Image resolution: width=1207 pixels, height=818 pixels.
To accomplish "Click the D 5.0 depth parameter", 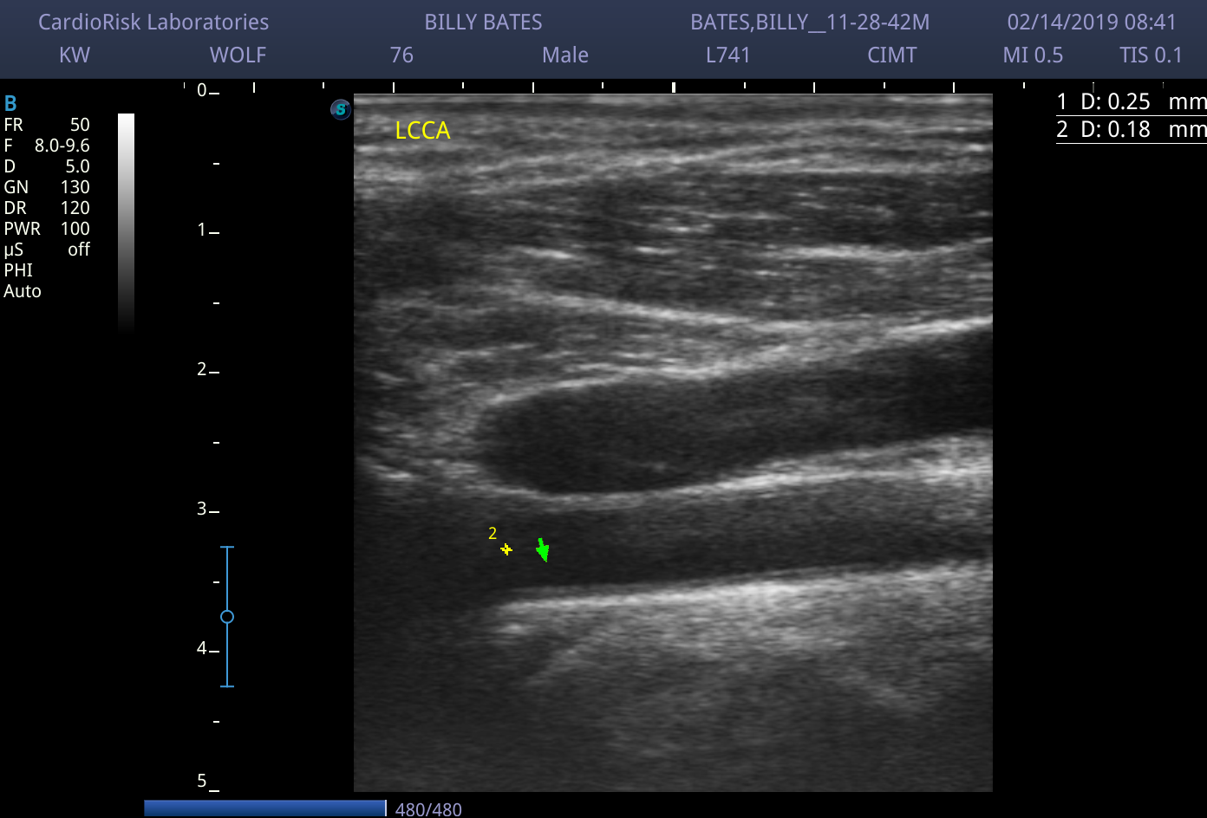I will [x=47, y=166].
